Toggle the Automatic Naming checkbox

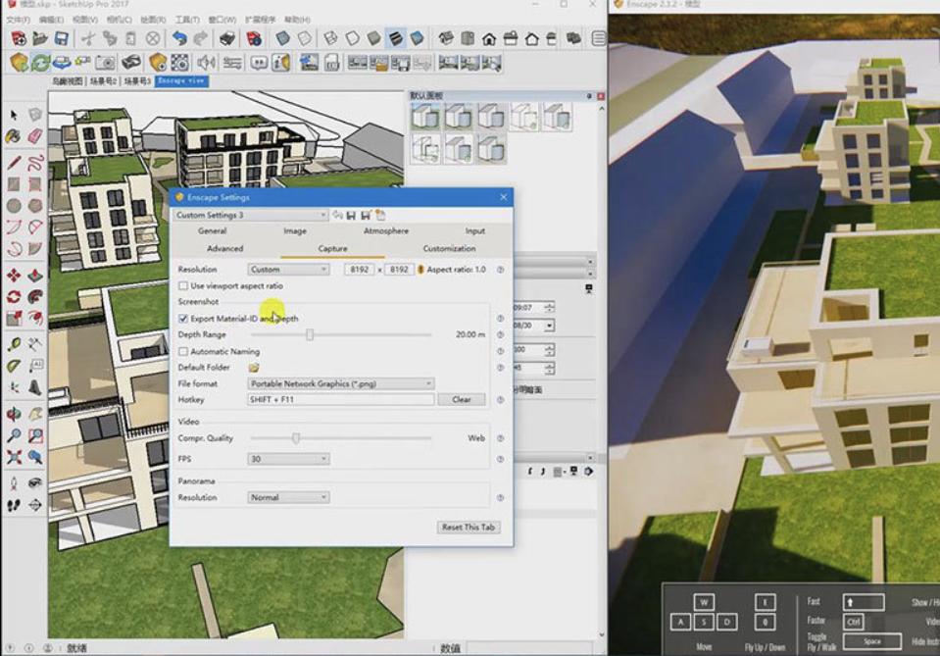(183, 351)
